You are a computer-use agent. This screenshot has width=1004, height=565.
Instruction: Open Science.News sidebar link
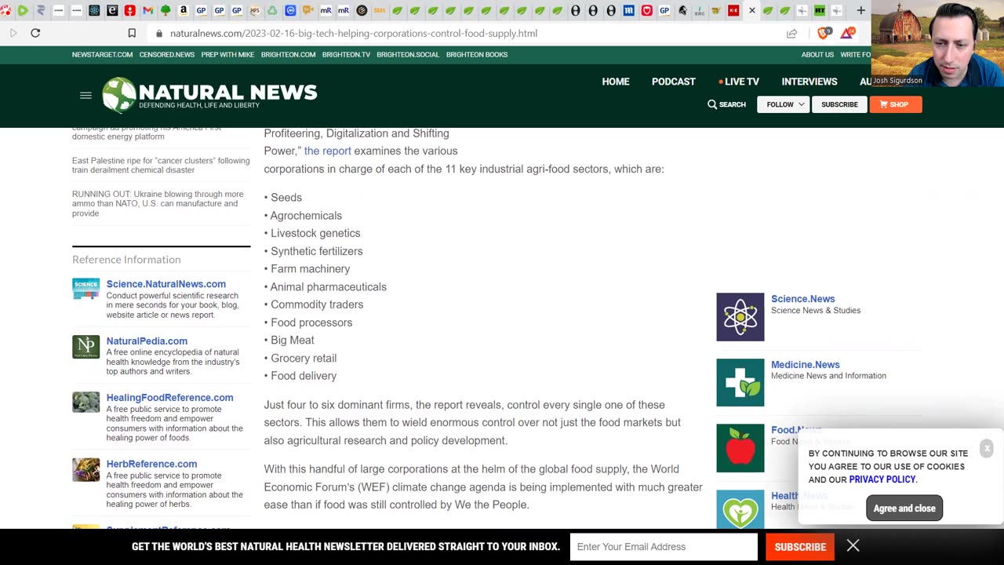point(802,299)
